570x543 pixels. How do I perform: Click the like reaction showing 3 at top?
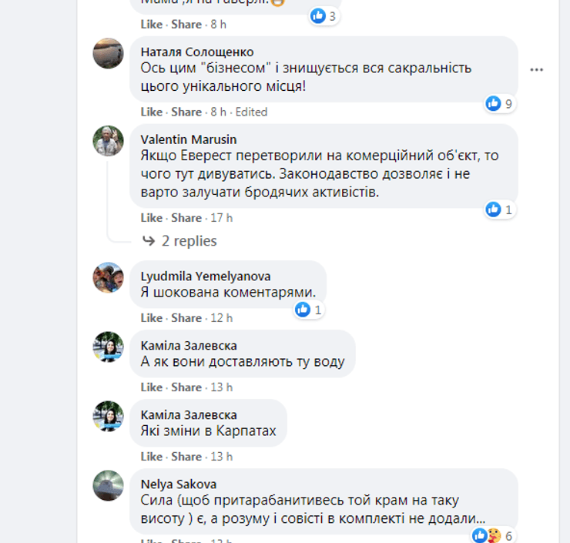317,15
